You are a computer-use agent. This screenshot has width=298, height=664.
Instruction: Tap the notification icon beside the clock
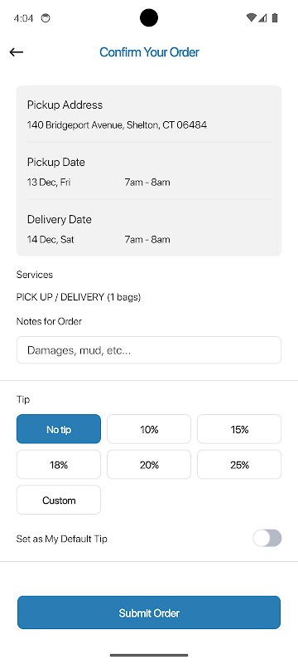pos(46,18)
